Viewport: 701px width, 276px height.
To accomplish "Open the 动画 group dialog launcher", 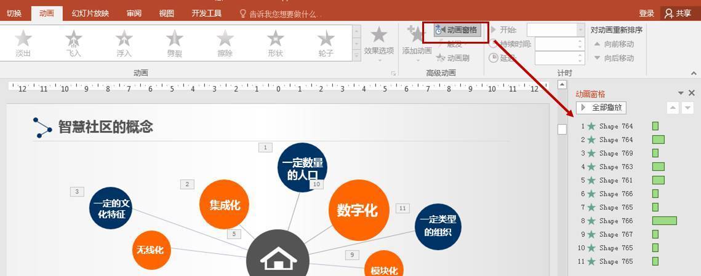I will click(393, 74).
